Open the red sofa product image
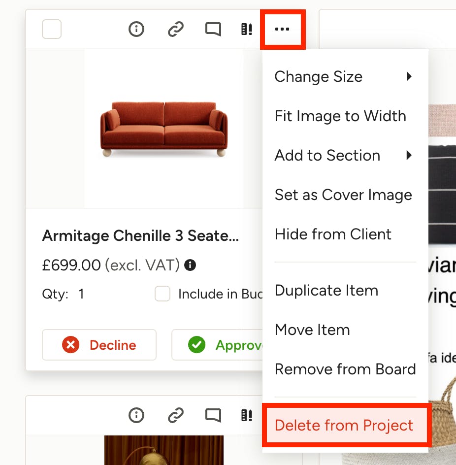Screen dimensions: 456x465 click(x=164, y=129)
